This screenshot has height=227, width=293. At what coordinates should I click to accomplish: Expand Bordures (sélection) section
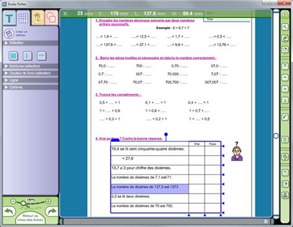click(30, 66)
